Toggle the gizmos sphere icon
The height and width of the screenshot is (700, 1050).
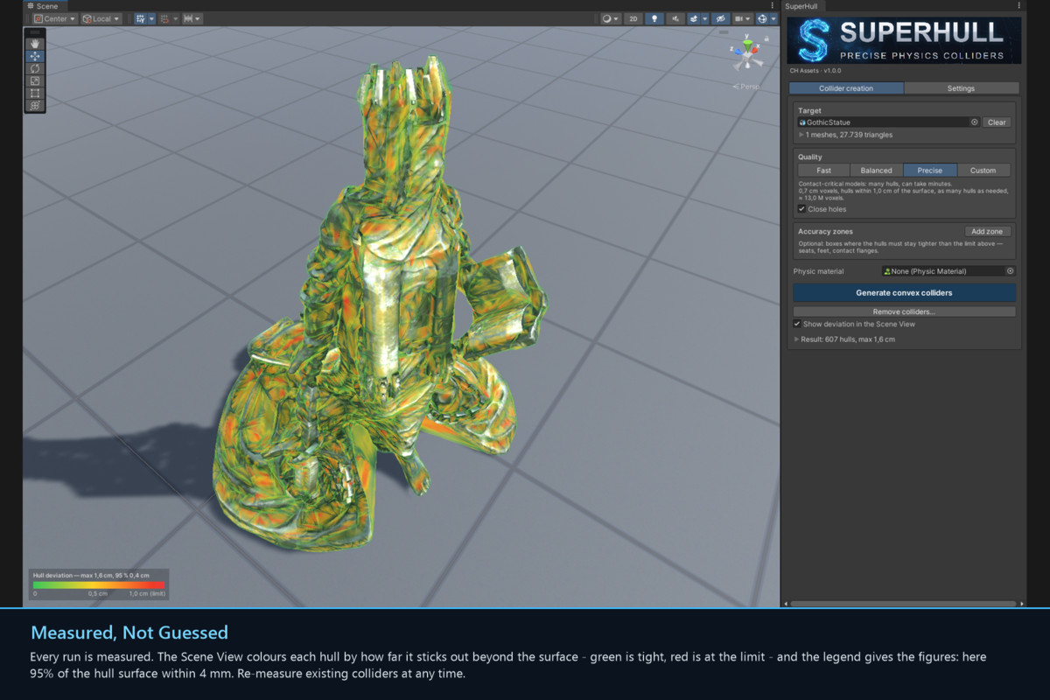click(763, 18)
